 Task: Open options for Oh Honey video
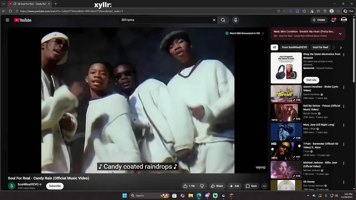tap(344, 182)
